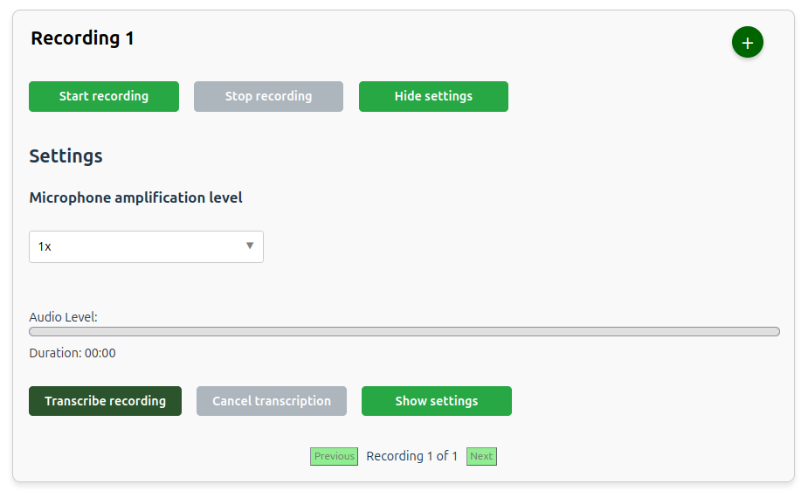Click the Settings heading
Viewport: 808px width, 498px height.
[x=66, y=156]
